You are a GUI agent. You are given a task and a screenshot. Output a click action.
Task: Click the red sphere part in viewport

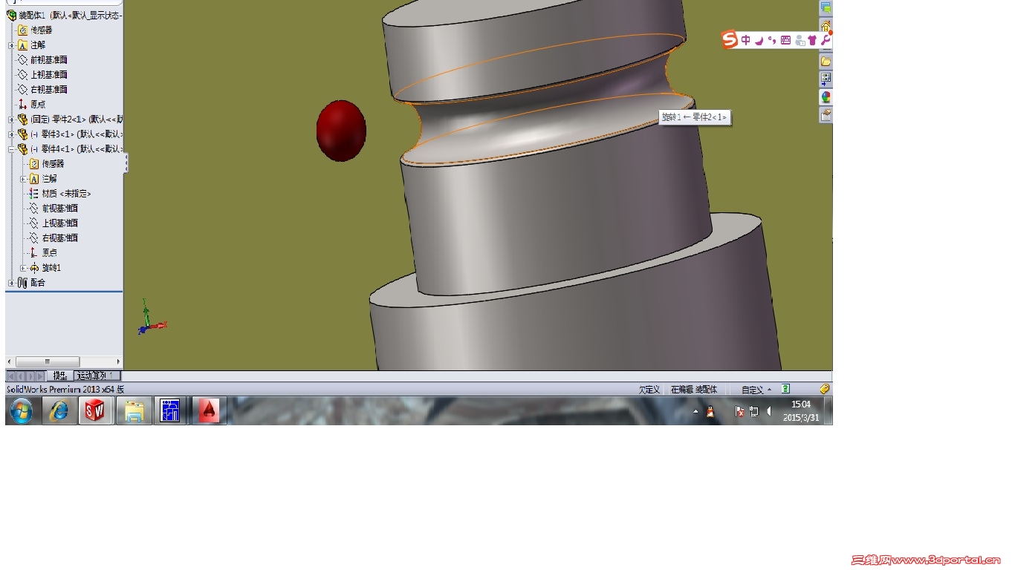point(341,131)
